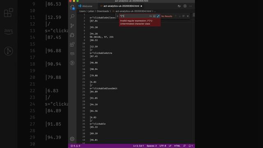Click the value 84.56 on line 31
This screenshot has height=148, width=263.
94,111
